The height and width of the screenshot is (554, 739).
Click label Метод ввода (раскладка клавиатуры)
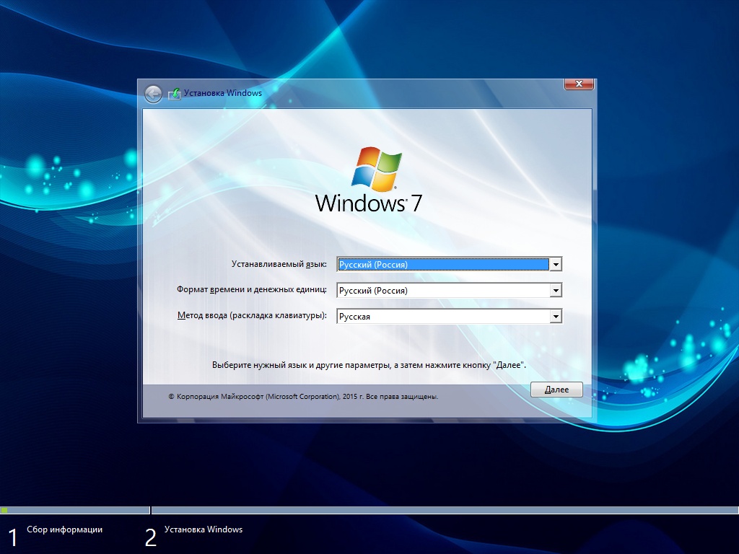[252, 315]
